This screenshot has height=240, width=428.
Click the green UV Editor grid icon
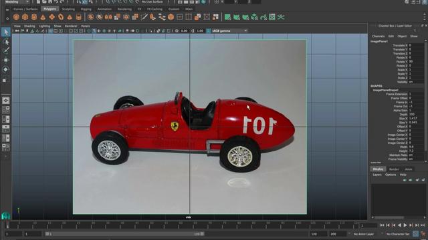click(x=272, y=17)
